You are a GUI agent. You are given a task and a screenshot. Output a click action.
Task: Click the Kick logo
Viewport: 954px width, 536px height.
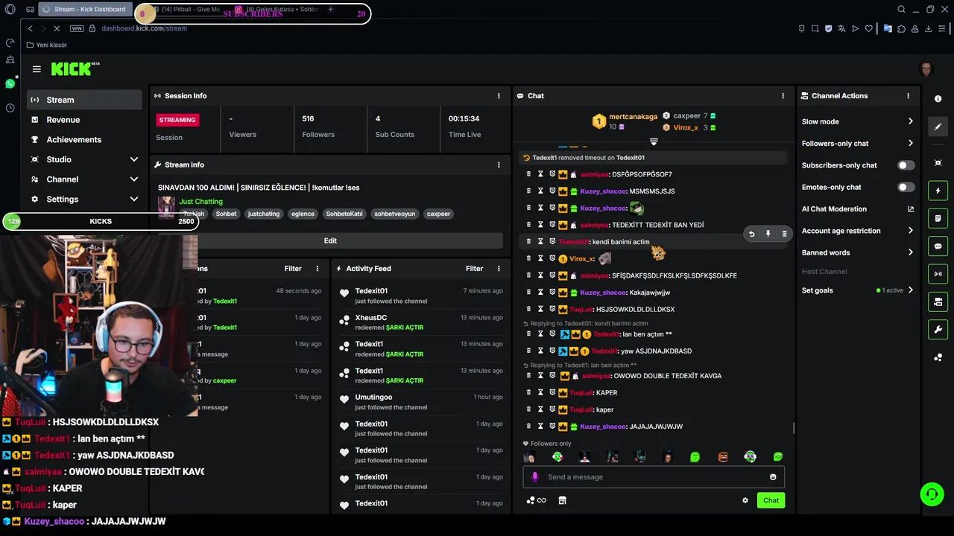coord(75,69)
